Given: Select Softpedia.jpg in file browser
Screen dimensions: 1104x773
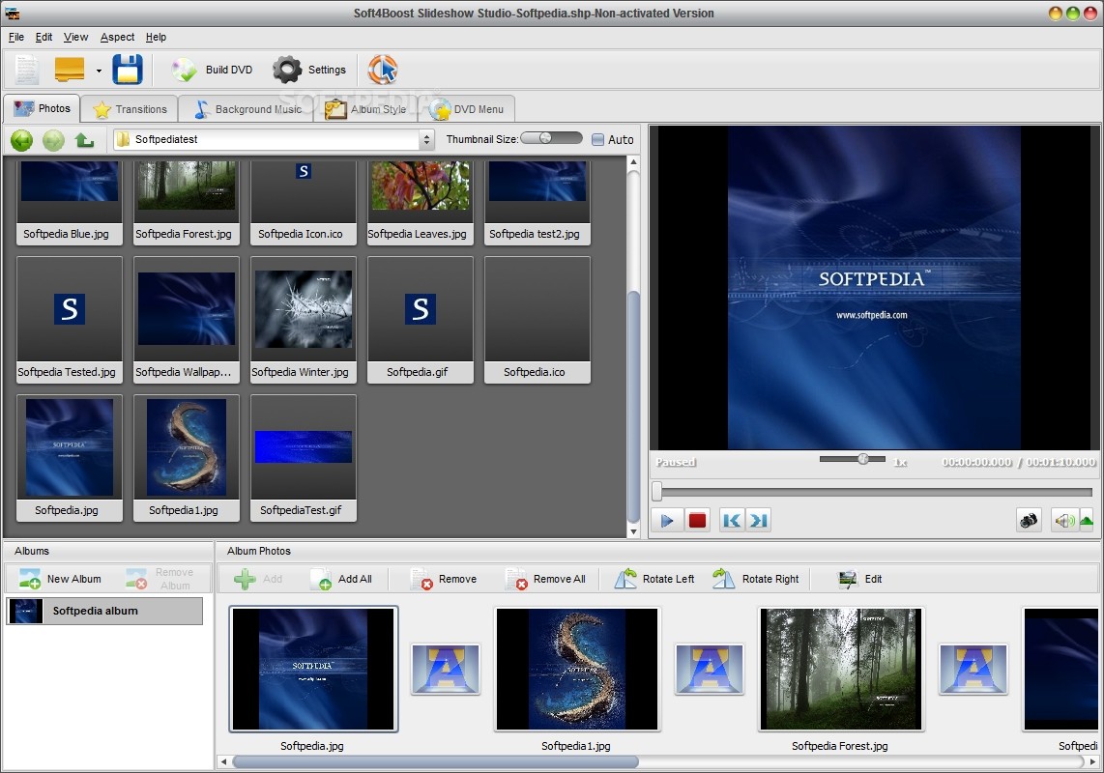Looking at the screenshot, I should [x=69, y=458].
